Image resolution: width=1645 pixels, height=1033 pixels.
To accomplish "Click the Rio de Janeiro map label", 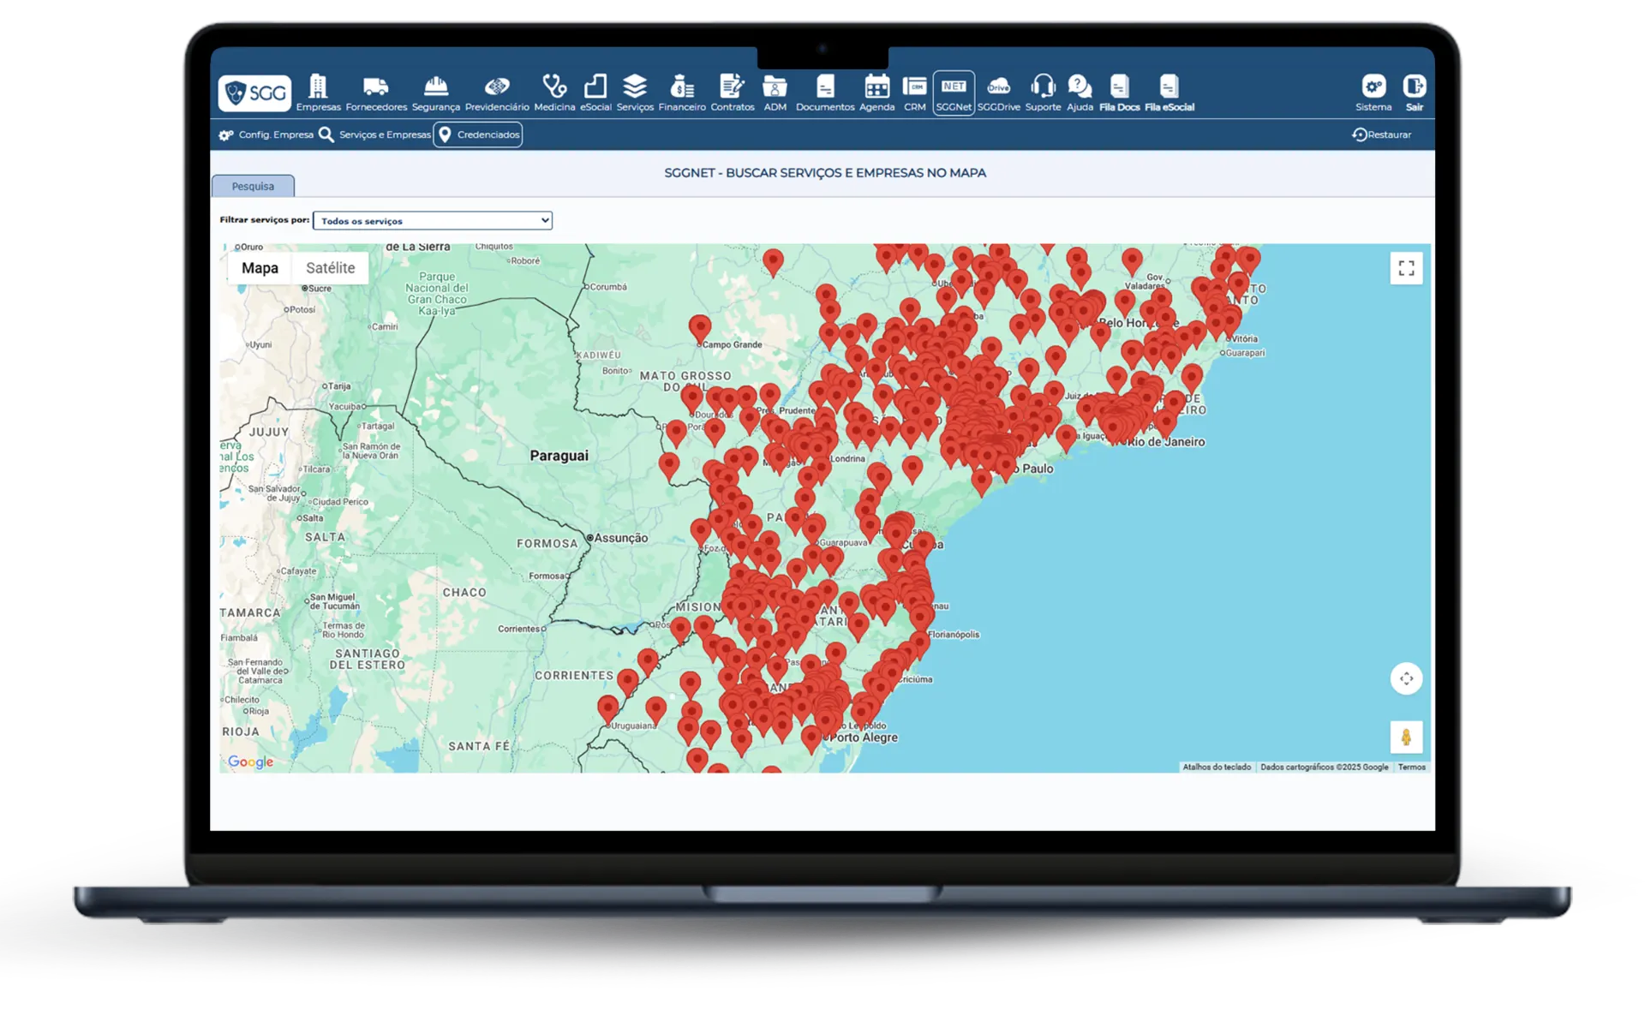I will pyautogui.click(x=1166, y=442).
